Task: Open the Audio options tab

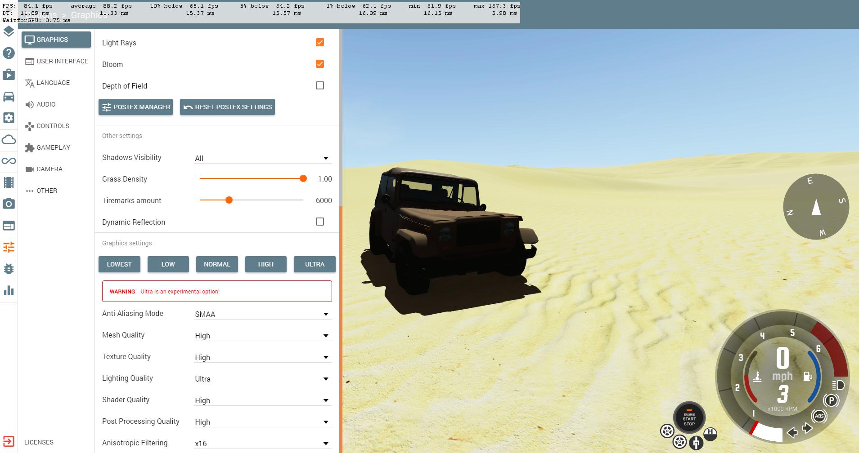Action: tap(56, 104)
